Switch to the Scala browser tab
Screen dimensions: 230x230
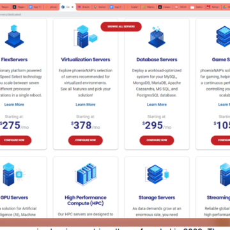click(132, 7)
